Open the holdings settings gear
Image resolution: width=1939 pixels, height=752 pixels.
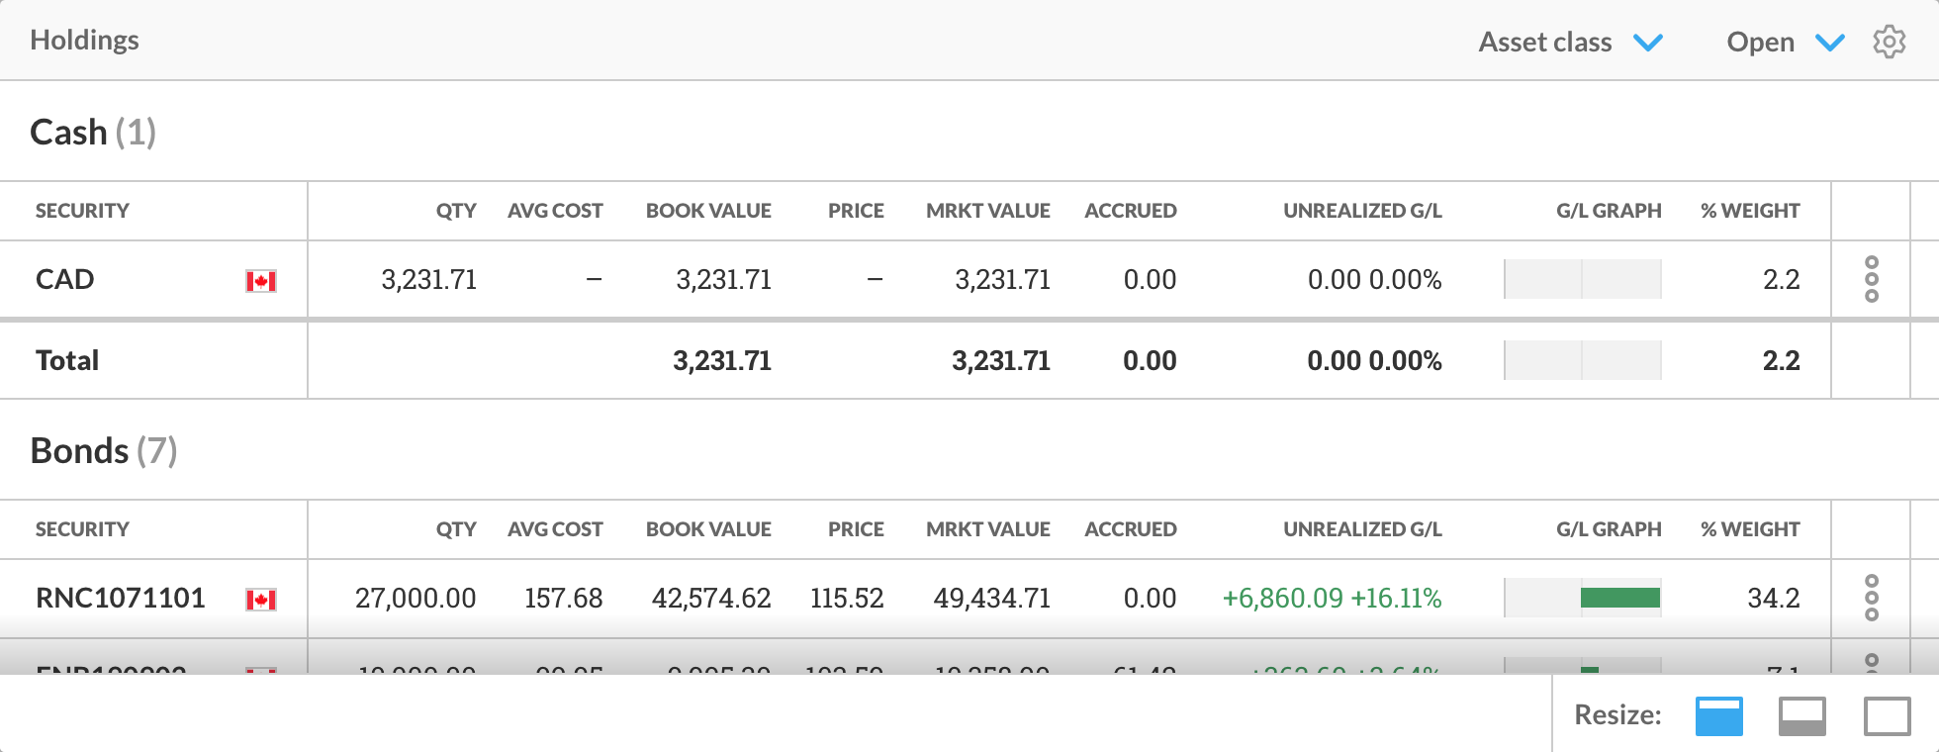coord(1889,42)
